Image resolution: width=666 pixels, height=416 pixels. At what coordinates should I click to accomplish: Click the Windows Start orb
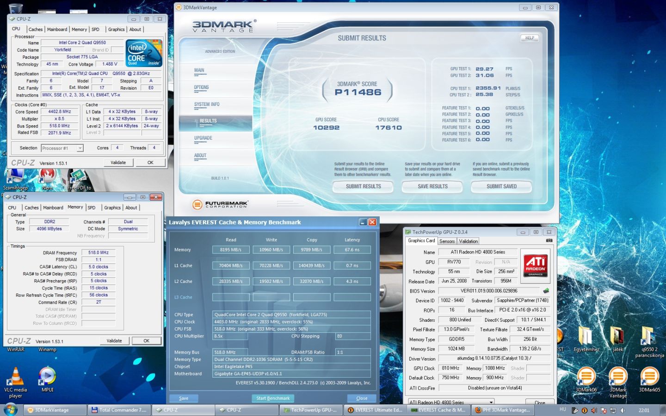[x=10, y=409]
